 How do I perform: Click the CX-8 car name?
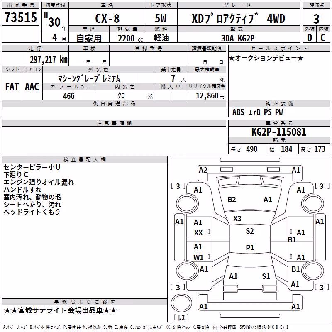[x=107, y=18]
